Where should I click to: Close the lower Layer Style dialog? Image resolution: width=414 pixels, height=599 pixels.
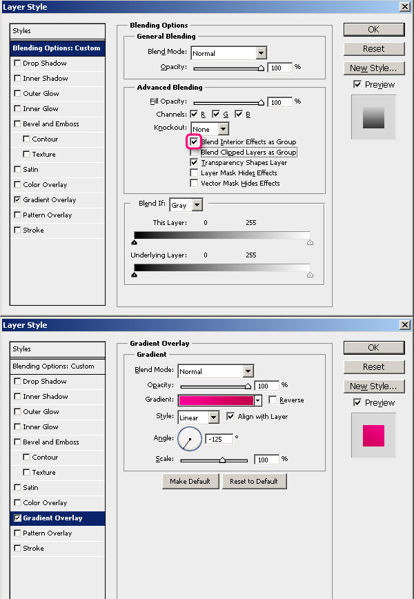pyautogui.click(x=405, y=325)
